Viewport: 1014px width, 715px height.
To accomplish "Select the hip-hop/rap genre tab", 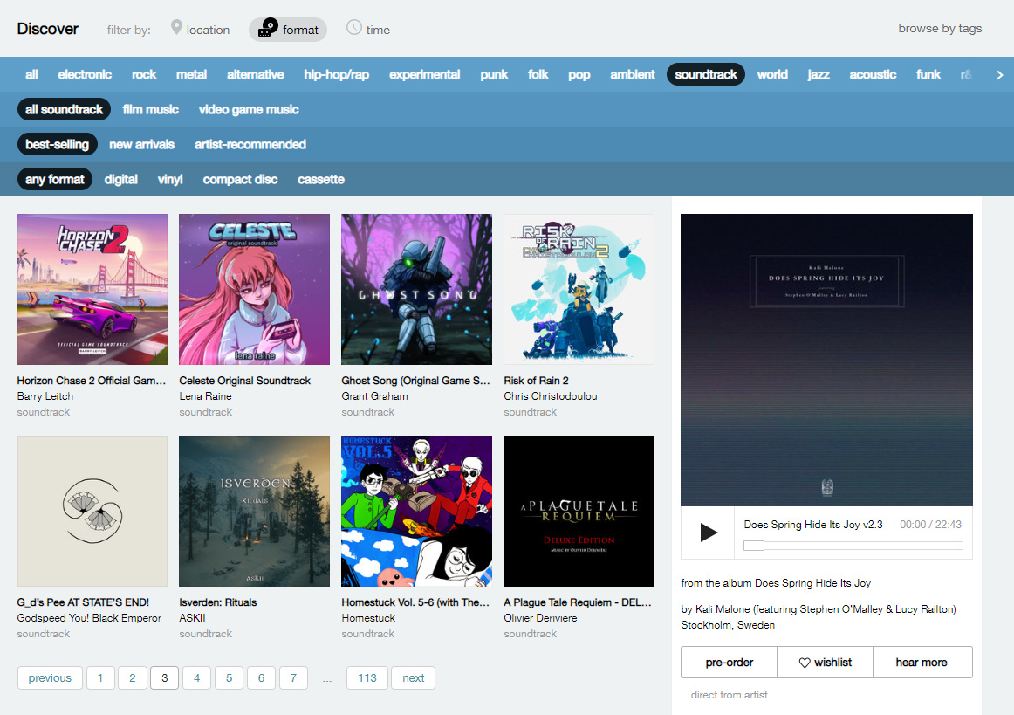I will pos(336,75).
